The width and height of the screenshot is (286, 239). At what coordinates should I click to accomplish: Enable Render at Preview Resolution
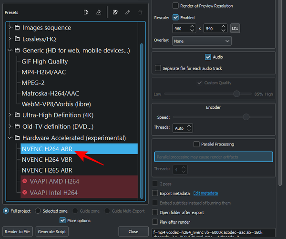(x=175, y=6)
